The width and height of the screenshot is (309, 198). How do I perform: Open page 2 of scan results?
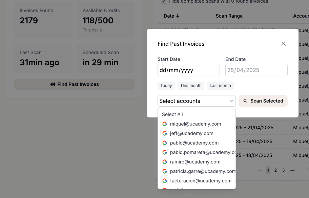(x=276, y=170)
